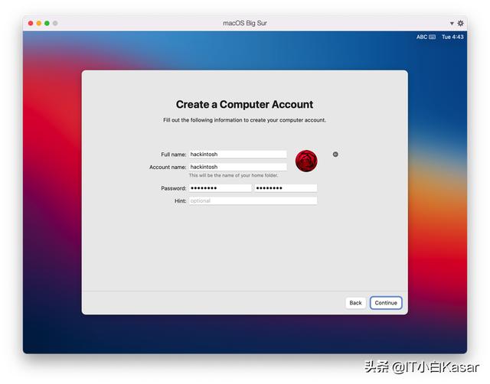Click the 'Fill out the following information' text
This screenshot has width=490, height=384.
(x=244, y=120)
